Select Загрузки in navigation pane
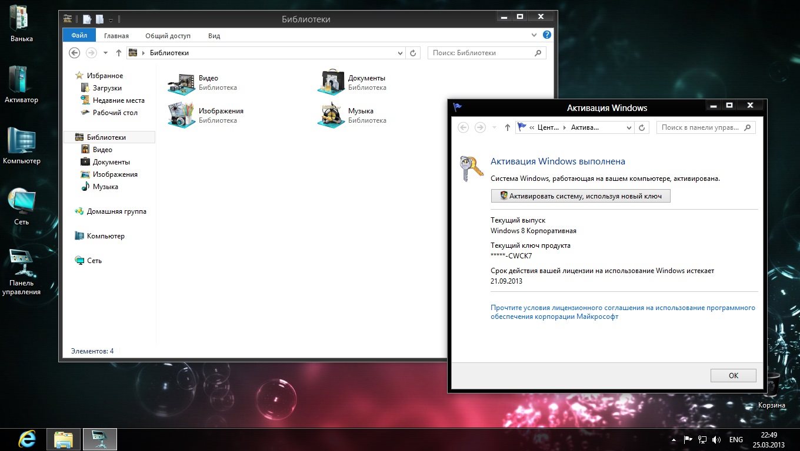This screenshot has height=451, width=800. (107, 88)
